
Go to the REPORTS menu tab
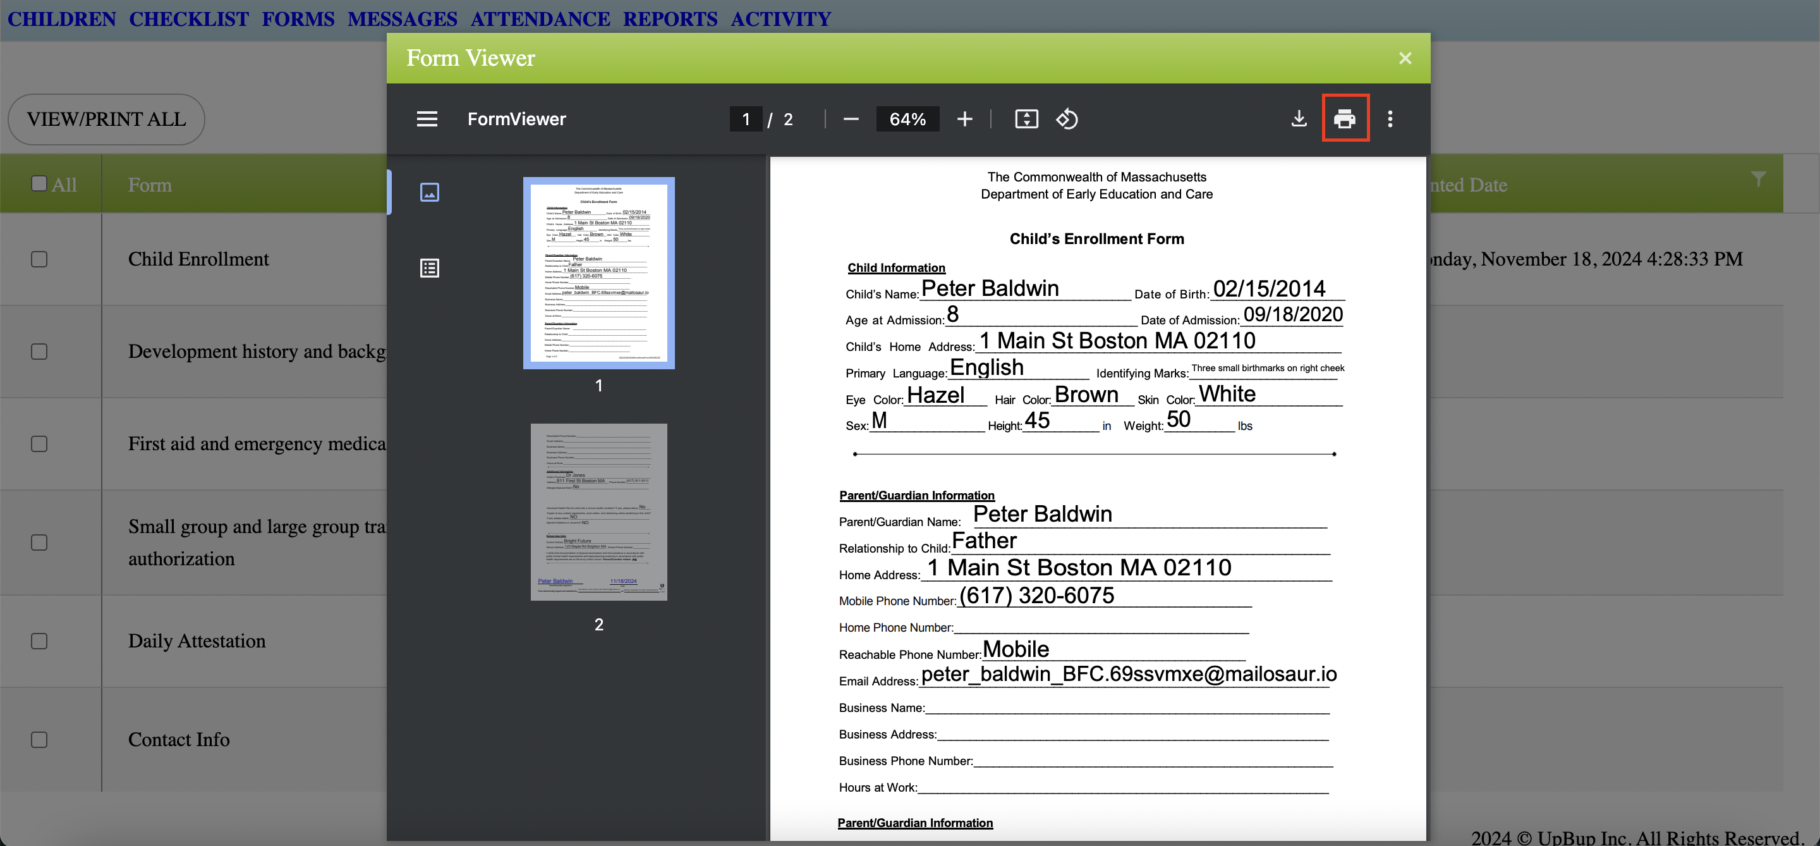[670, 19]
